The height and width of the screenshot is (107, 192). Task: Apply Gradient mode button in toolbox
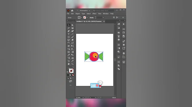click(x=70, y=75)
